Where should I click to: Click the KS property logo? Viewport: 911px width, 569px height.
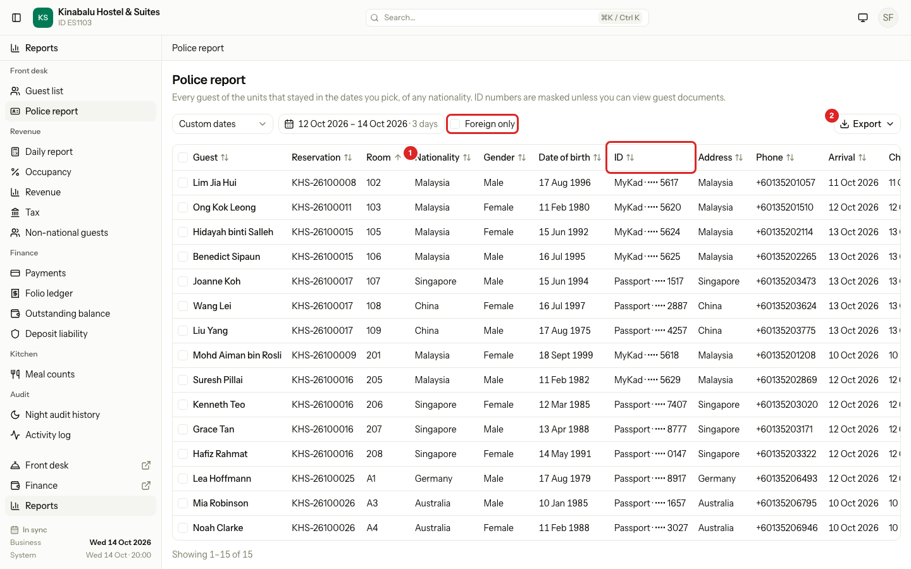(43, 18)
